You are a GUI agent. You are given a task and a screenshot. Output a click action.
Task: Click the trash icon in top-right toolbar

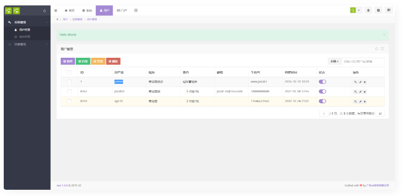(368, 10)
